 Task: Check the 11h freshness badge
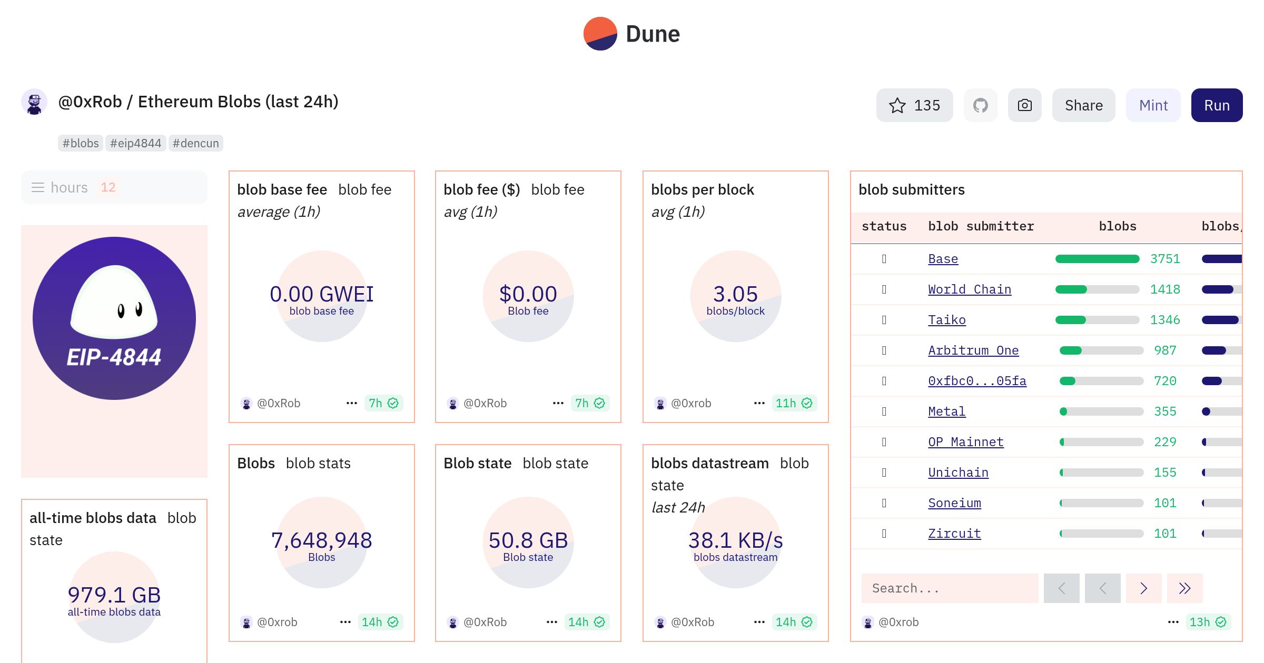(794, 403)
